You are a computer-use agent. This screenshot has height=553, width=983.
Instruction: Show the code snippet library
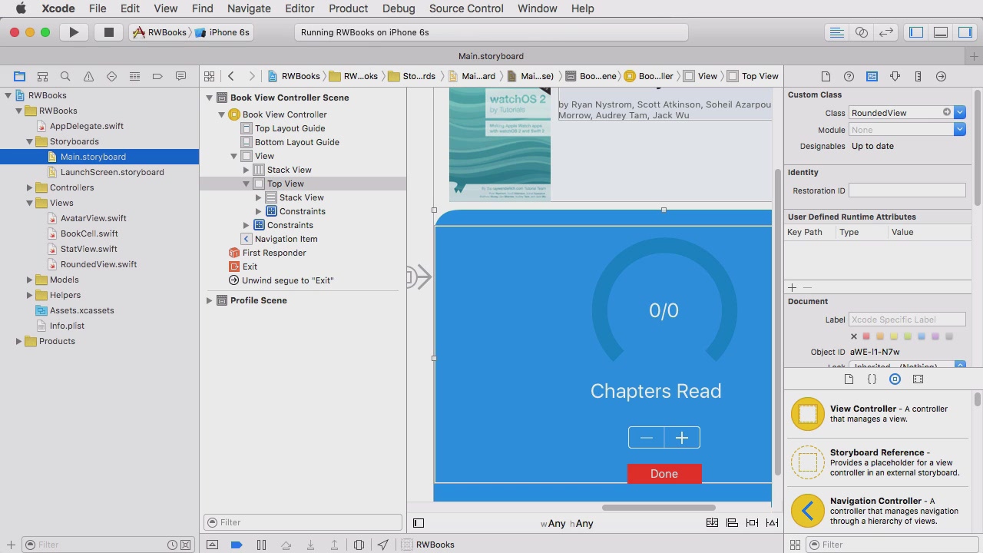[x=872, y=379]
